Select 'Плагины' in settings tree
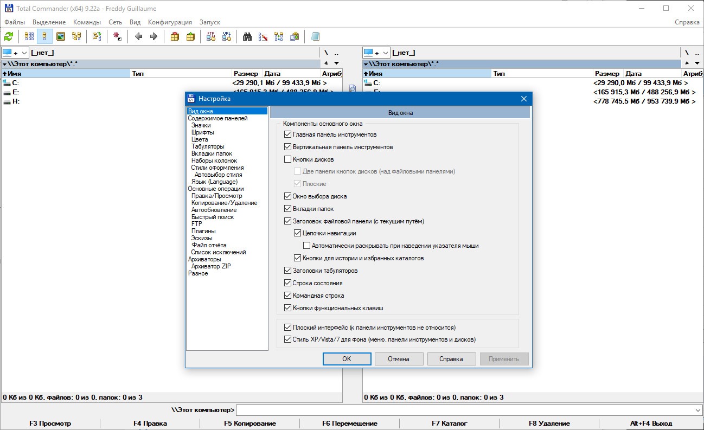The width and height of the screenshot is (704, 430). tap(203, 231)
